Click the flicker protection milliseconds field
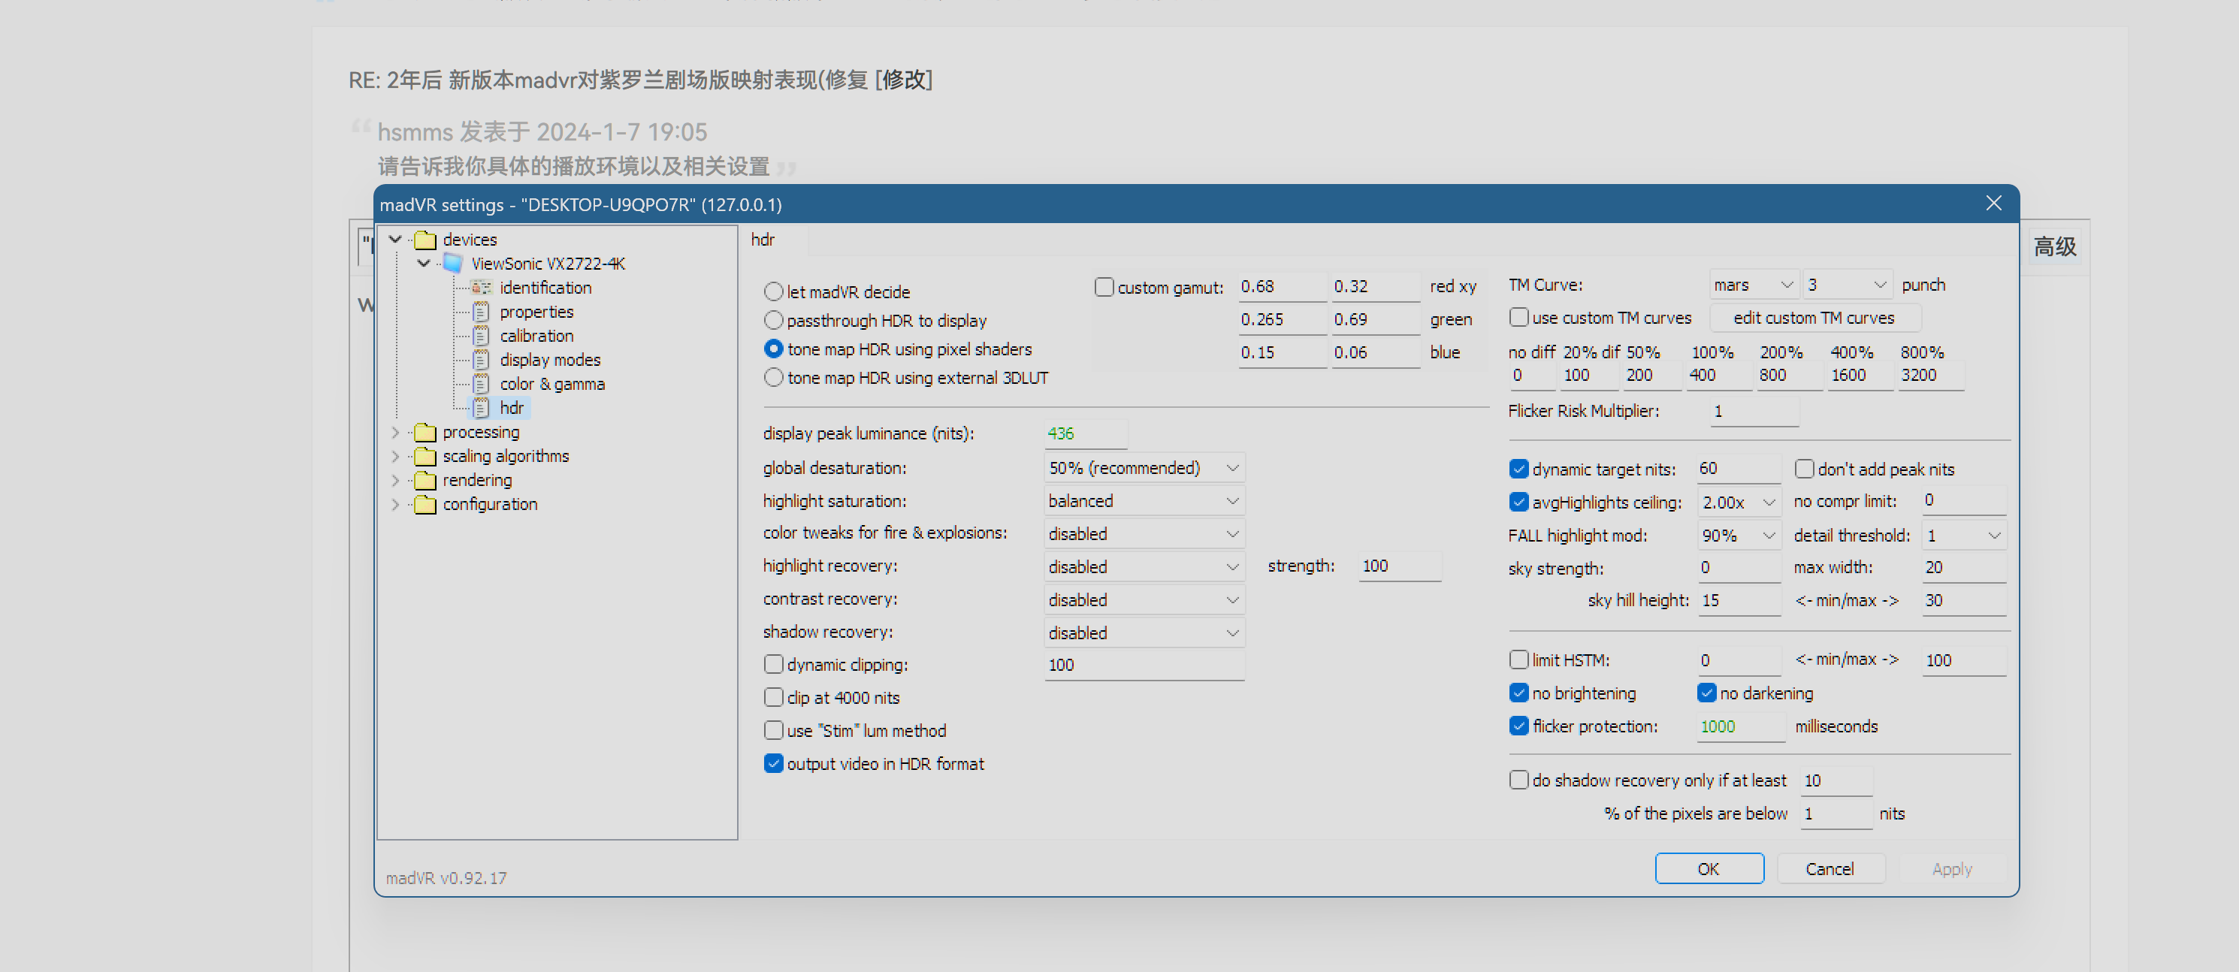The width and height of the screenshot is (2239, 972). (1740, 726)
